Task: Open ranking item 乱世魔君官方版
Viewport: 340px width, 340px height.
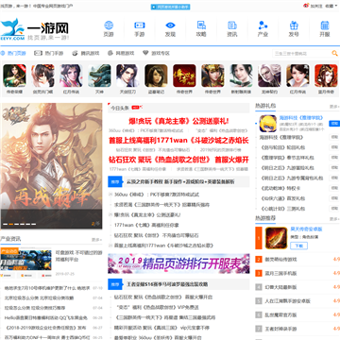Action: point(280,314)
